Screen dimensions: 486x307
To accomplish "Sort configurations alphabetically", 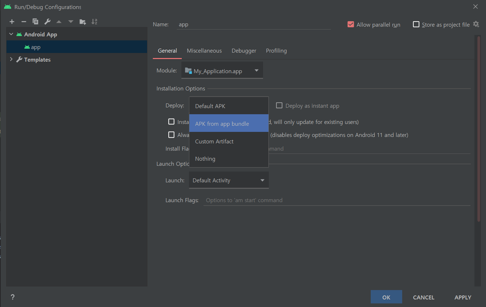I will tap(94, 22).
